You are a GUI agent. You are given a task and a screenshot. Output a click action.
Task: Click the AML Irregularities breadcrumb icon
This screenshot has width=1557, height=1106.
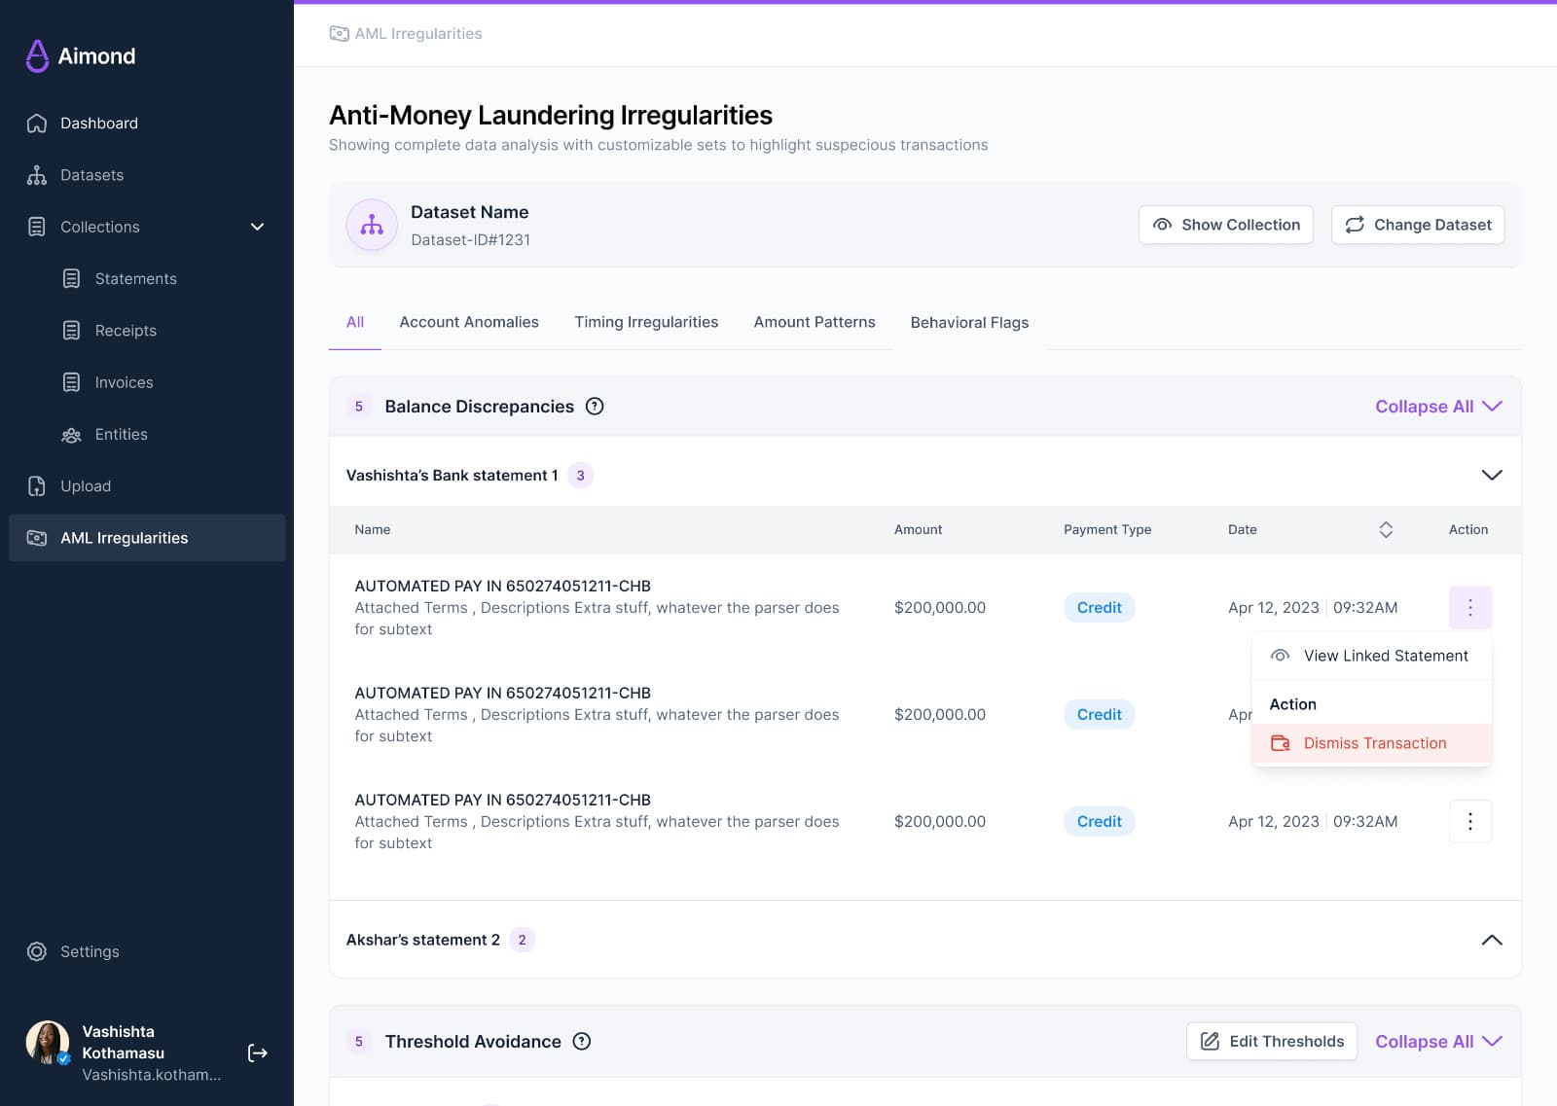339,34
